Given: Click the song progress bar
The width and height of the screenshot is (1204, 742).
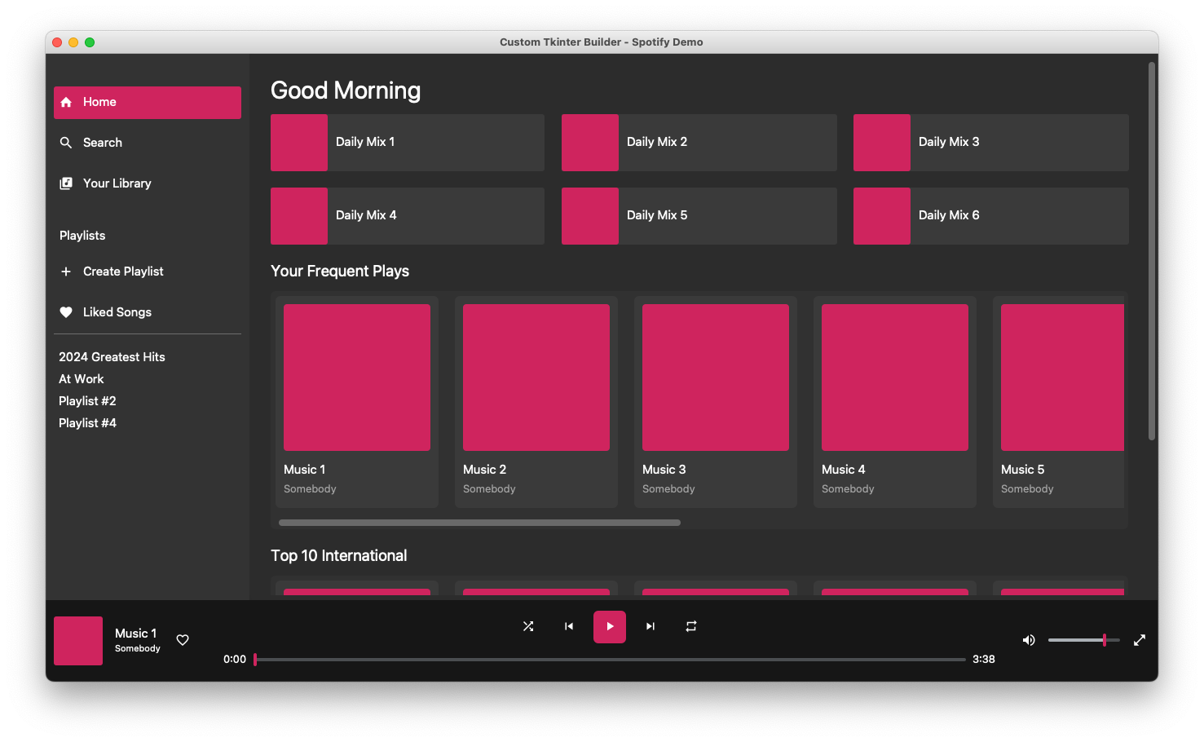Looking at the screenshot, I should pyautogui.click(x=610, y=659).
